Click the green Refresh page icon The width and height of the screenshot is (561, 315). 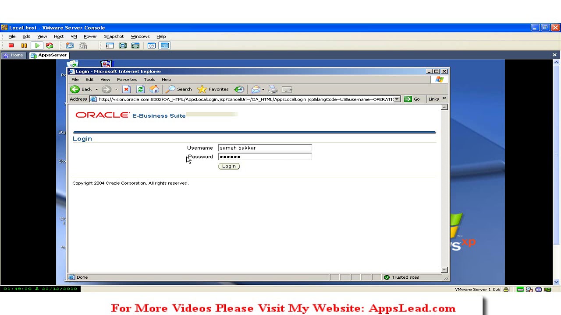click(x=140, y=89)
